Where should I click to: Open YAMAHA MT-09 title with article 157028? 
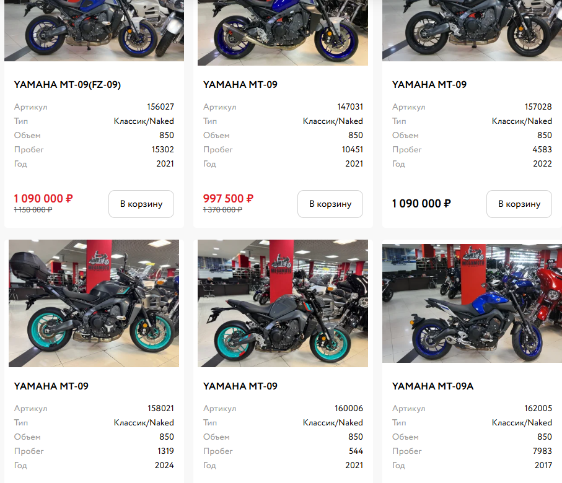[x=429, y=85]
